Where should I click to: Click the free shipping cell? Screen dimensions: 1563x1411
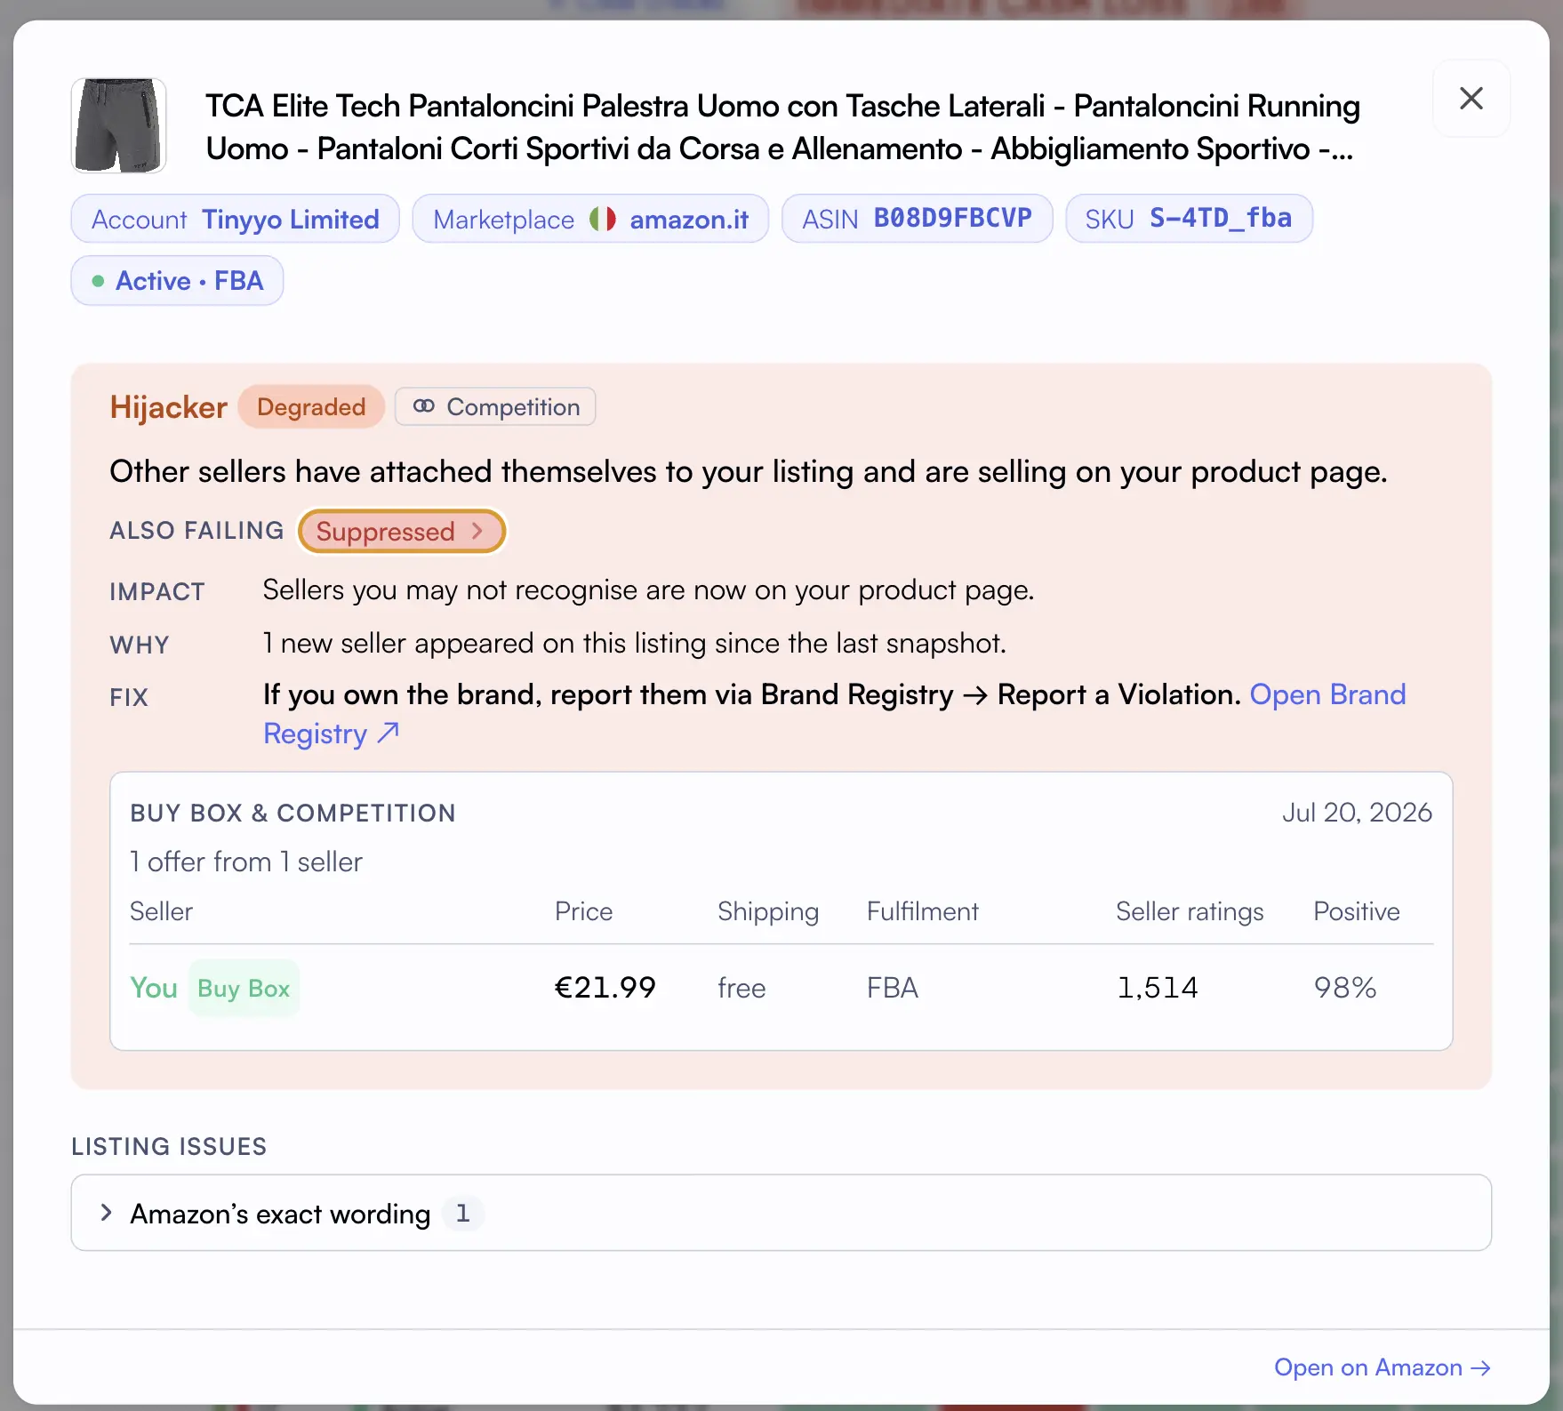pyautogui.click(x=741, y=988)
